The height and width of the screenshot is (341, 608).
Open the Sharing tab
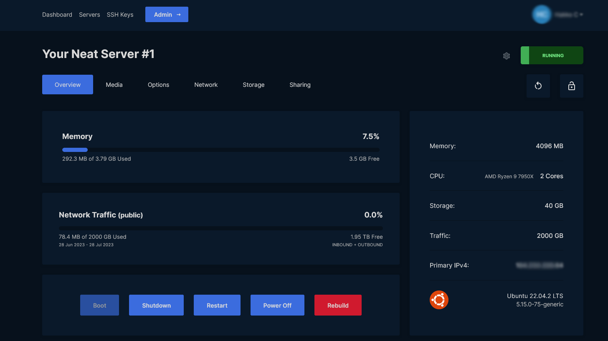click(300, 85)
